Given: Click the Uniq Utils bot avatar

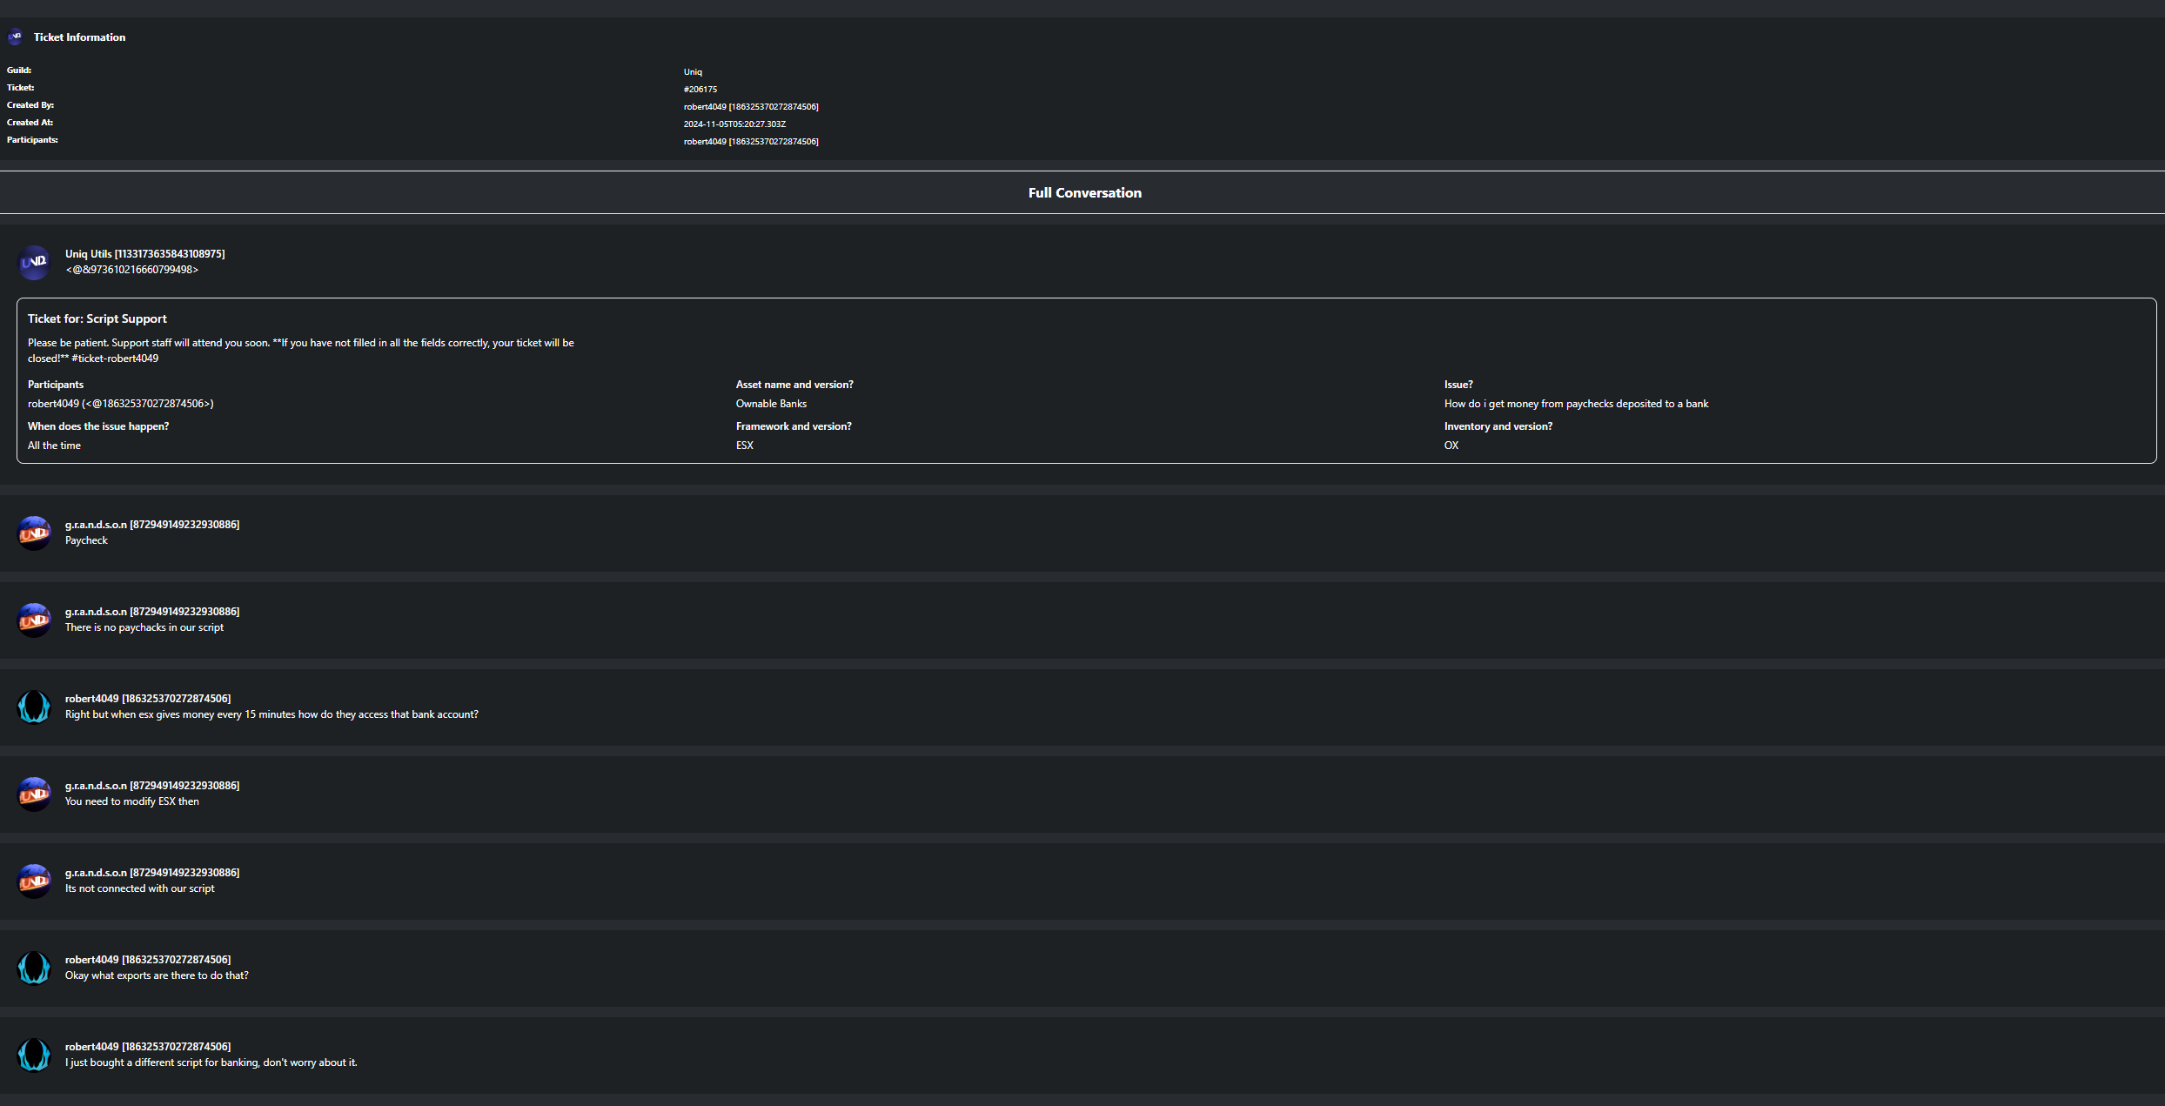Looking at the screenshot, I should (34, 262).
